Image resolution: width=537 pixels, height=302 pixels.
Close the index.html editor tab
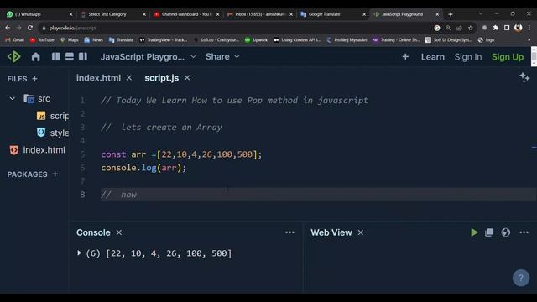click(x=129, y=78)
